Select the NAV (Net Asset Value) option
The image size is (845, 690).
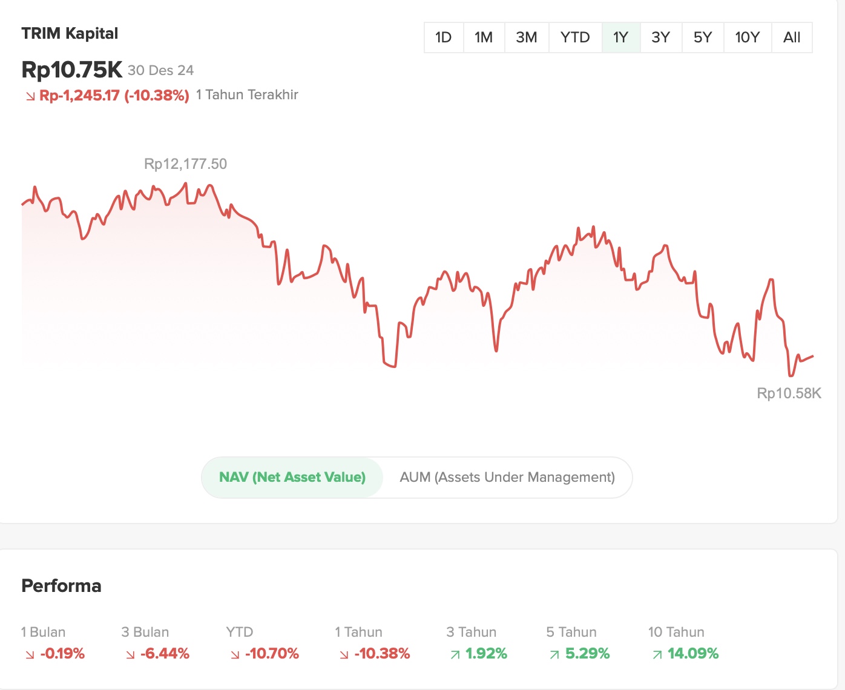(292, 477)
